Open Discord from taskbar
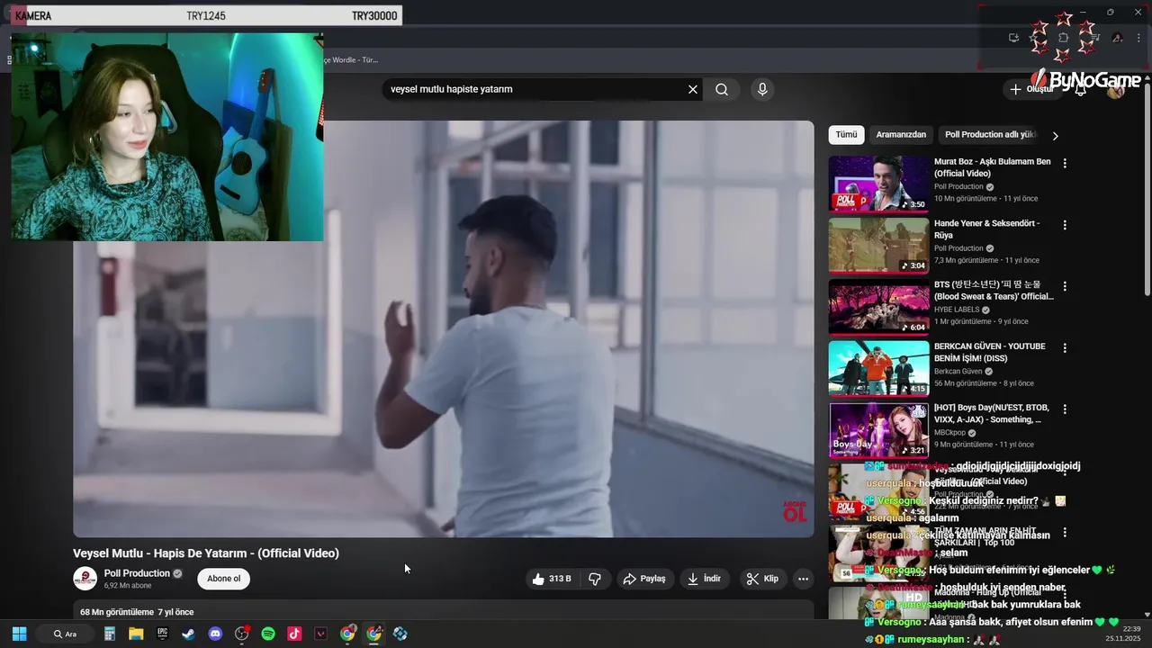This screenshot has height=648, width=1152. tap(215, 634)
